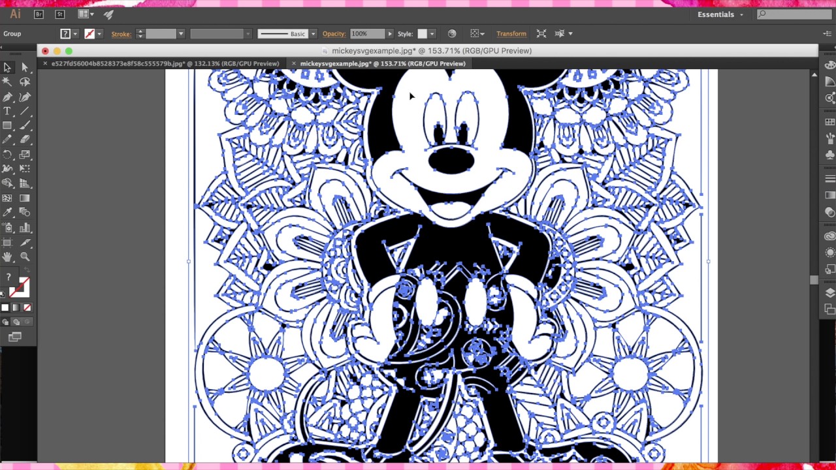
Task: Open the Layers panel
Action: pos(830,293)
